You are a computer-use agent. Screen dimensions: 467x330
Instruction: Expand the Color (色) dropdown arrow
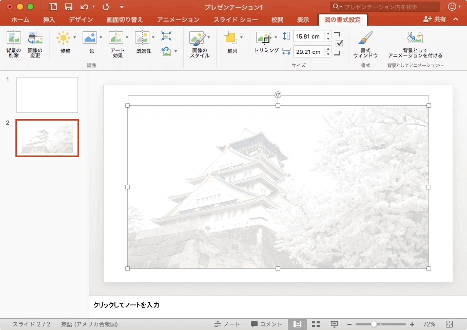coord(101,37)
